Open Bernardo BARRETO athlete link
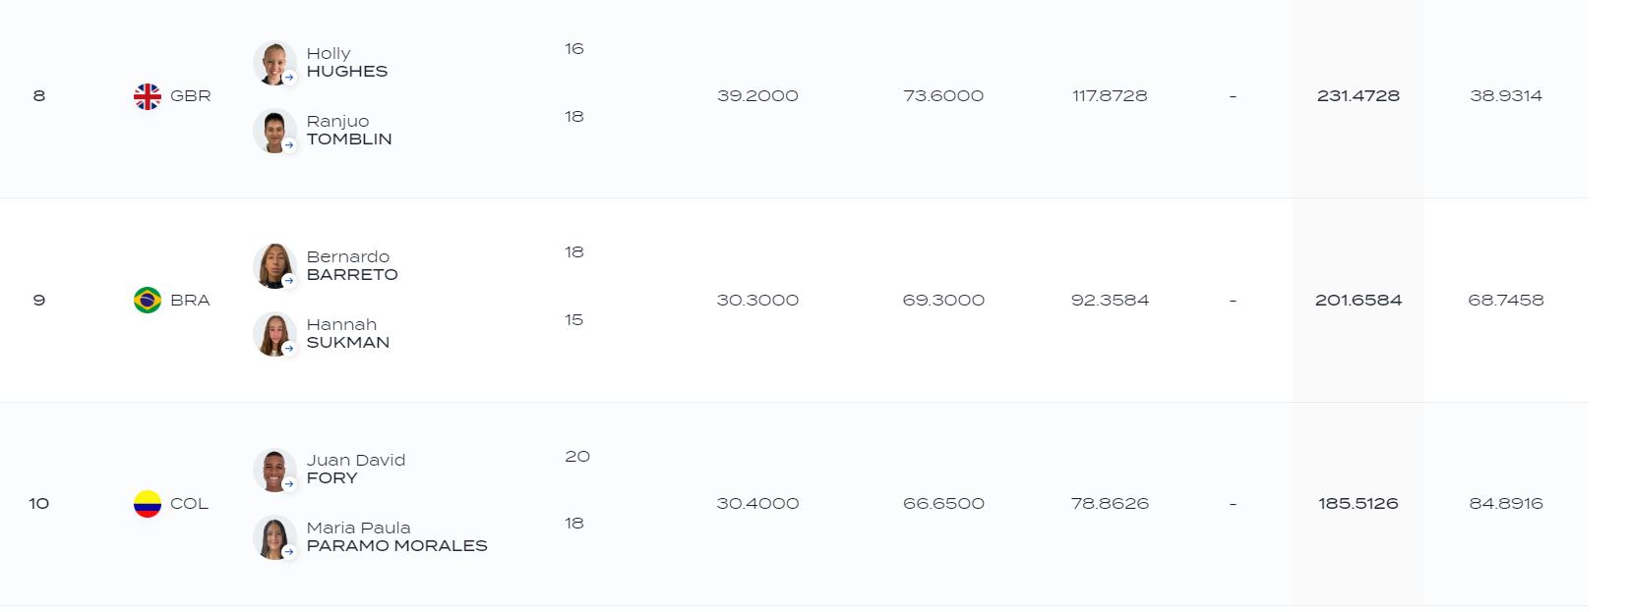Image resolution: width=1629 pixels, height=612 pixels. pos(352,265)
